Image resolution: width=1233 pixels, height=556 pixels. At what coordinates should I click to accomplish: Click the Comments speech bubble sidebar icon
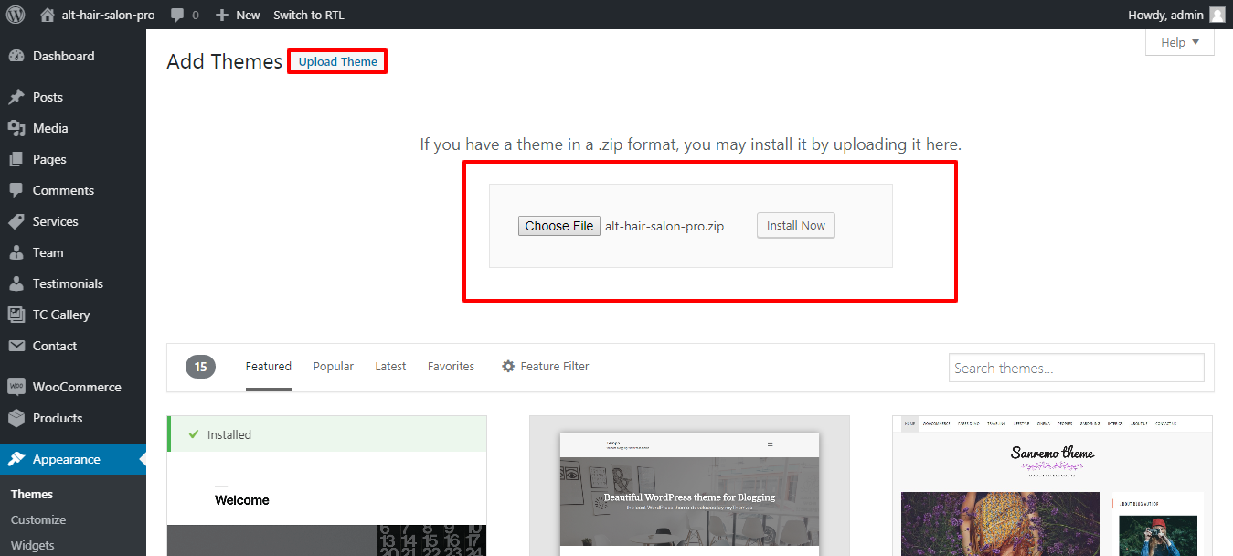16,190
